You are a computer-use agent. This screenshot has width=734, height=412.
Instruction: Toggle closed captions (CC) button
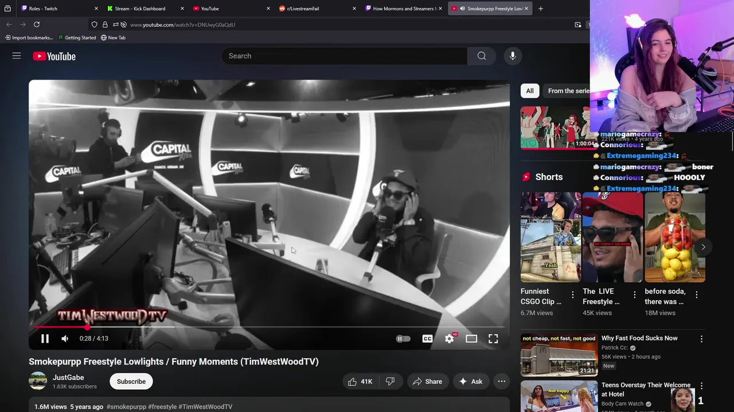coord(427,339)
